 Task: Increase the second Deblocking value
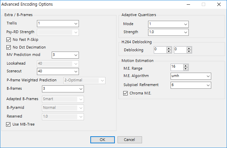(189, 48)
